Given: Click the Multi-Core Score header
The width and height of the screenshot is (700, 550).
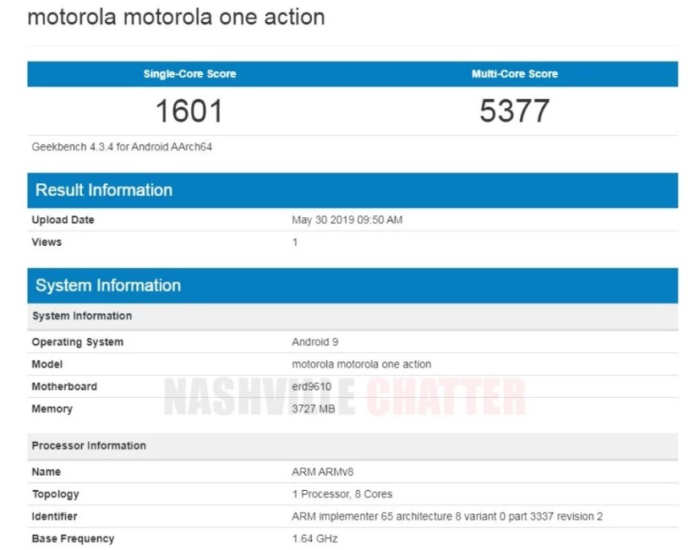Looking at the screenshot, I should [514, 74].
